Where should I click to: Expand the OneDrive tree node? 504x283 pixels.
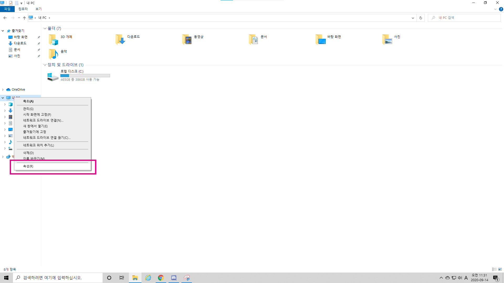tap(3, 90)
